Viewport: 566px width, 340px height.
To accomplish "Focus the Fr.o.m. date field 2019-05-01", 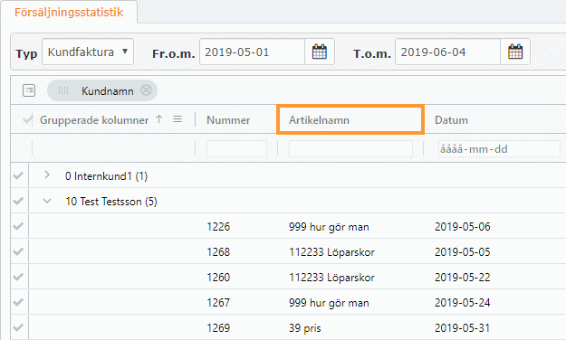I will click(252, 52).
